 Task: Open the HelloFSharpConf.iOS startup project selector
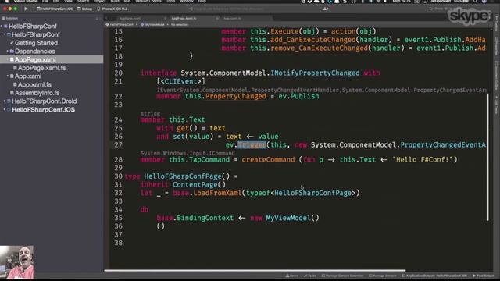tap(55, 9)
